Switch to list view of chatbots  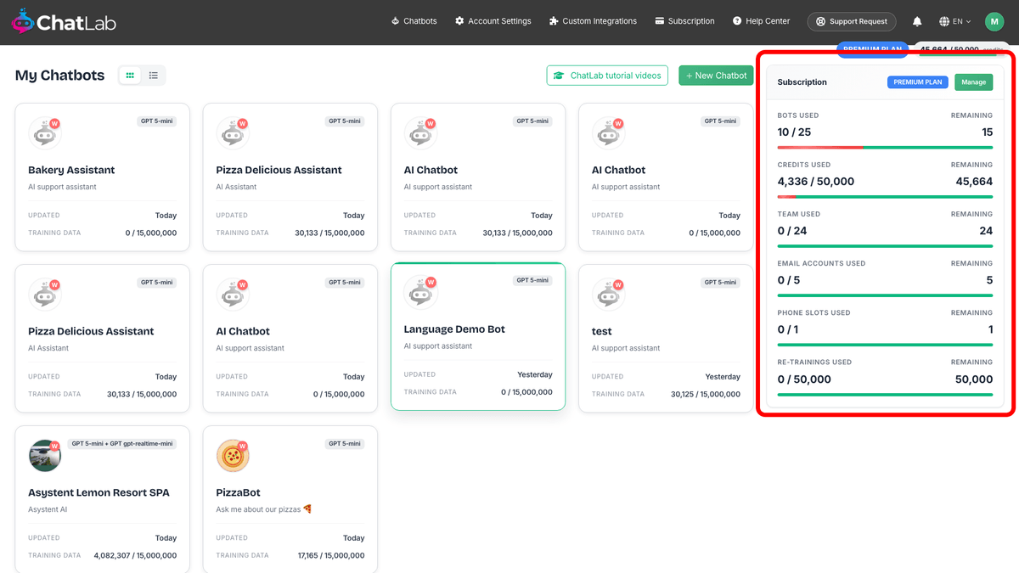154,76
